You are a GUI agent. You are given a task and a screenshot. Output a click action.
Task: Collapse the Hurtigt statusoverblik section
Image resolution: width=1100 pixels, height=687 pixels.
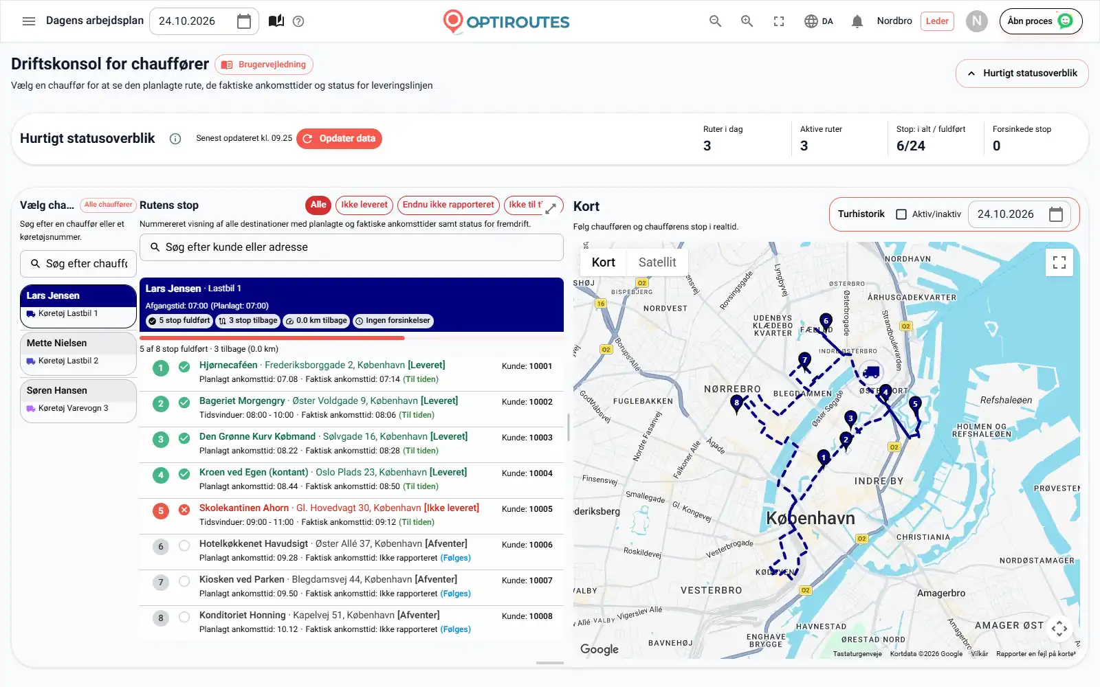click(1022, 74)
